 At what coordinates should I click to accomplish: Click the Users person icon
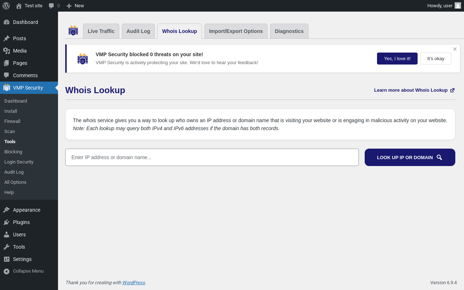tap(7, 235)
